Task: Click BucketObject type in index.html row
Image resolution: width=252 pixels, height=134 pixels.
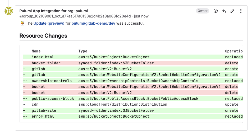Action: tap(114, 57)
